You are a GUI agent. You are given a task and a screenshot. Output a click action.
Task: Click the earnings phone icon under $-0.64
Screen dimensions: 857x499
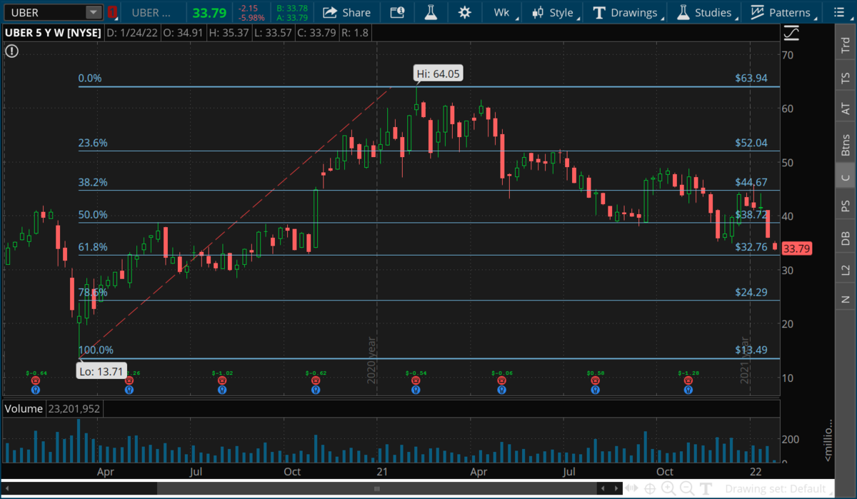tap(35, 381)
